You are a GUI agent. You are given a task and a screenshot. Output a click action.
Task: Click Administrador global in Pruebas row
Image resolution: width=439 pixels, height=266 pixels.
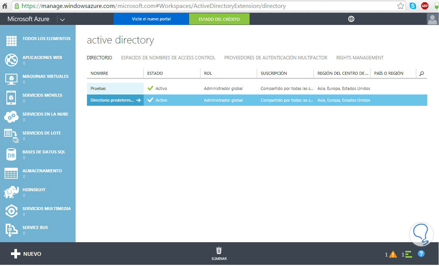click(x=223, y=88)
